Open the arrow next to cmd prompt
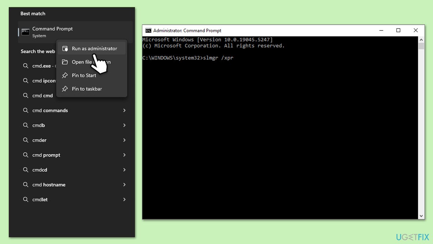 (124, 155)
